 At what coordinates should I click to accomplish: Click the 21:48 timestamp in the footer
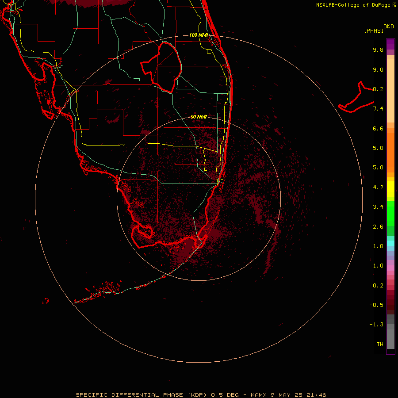coord(316,395)
